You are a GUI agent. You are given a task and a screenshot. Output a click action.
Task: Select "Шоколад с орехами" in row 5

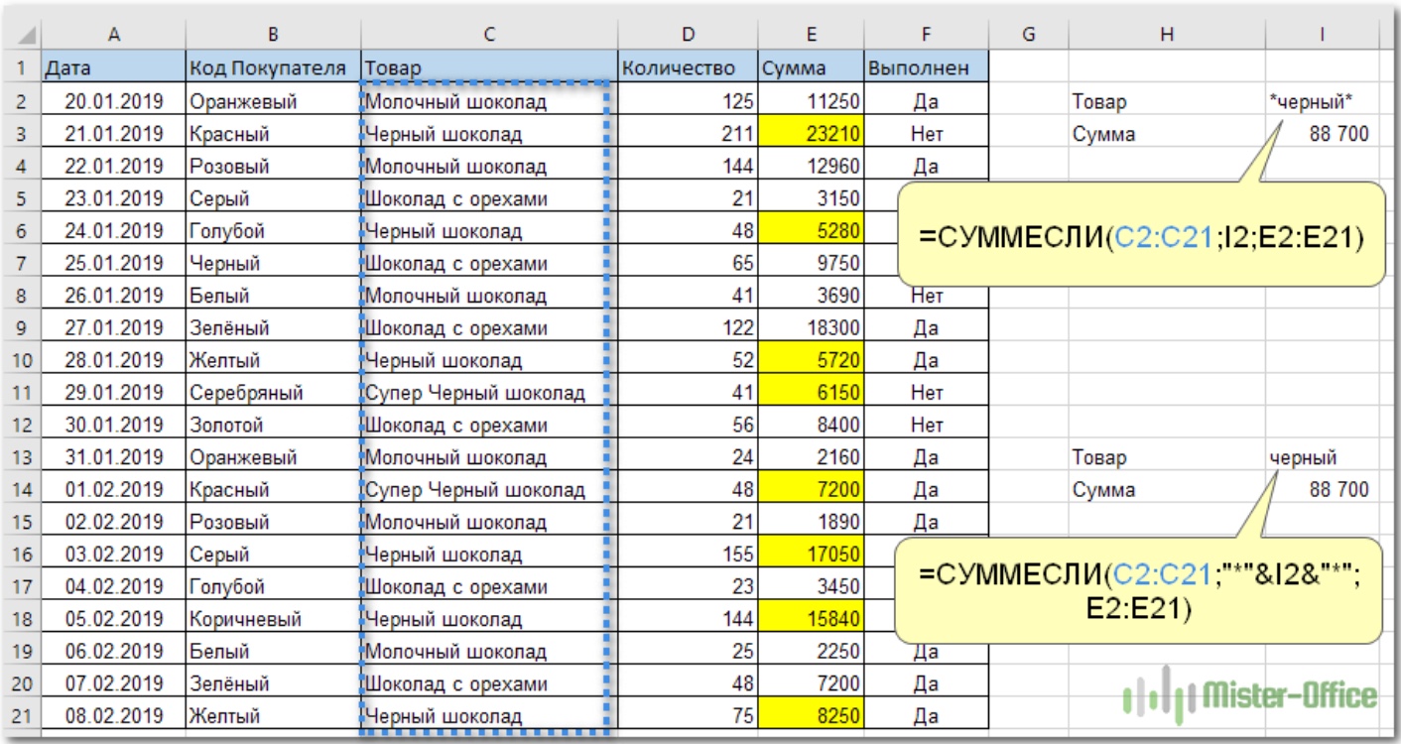click(x=489, y=198)
